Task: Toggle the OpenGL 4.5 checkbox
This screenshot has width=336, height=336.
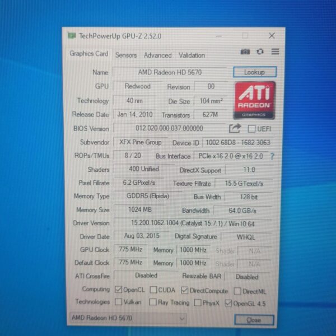Action: (x=228, y=303)
